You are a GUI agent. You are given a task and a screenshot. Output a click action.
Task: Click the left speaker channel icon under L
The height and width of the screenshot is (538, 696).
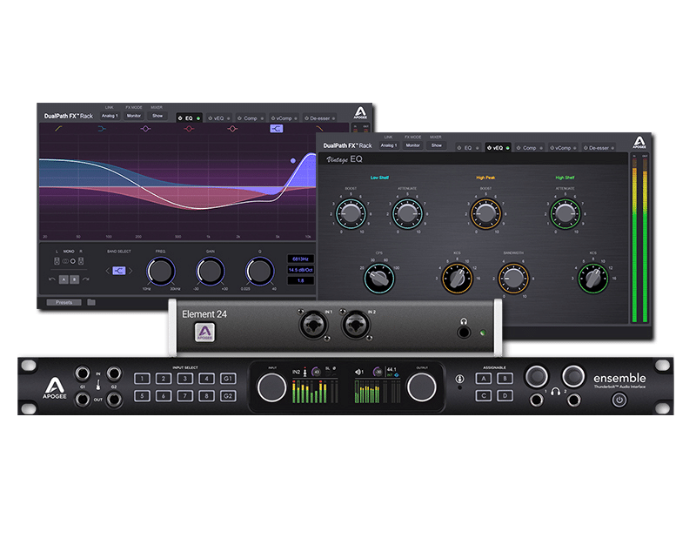(x=57, y=261)
